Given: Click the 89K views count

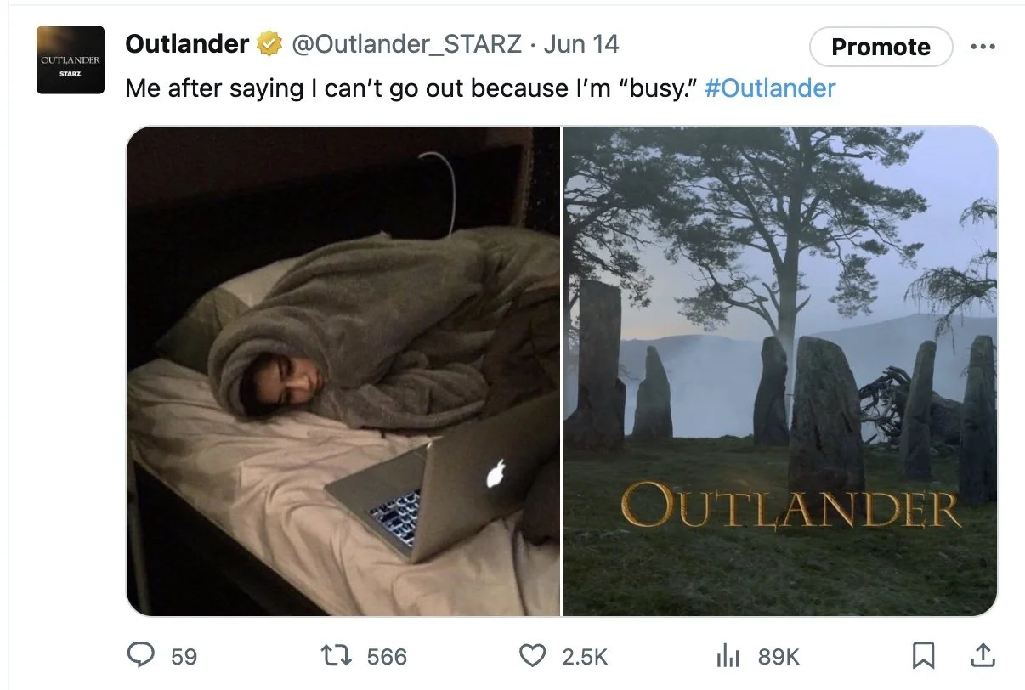Looking at the screenshot, I should click(779, 656).
